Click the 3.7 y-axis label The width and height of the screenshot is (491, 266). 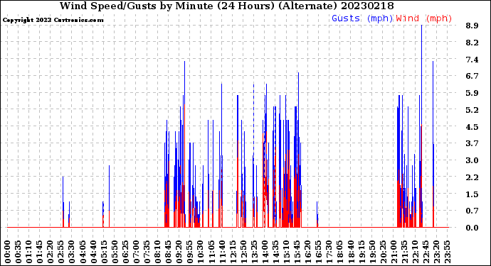click(x=472, y=143)
